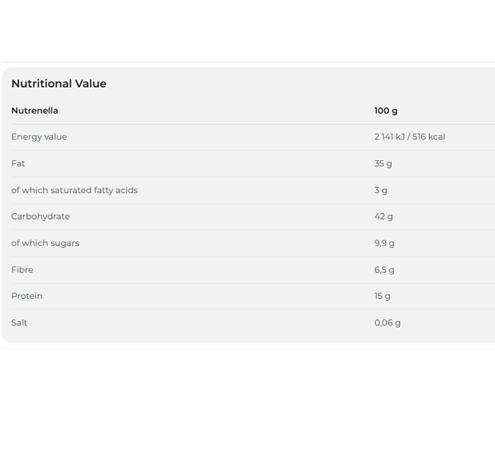Select the saturated fatty acids label

point(75,190)
